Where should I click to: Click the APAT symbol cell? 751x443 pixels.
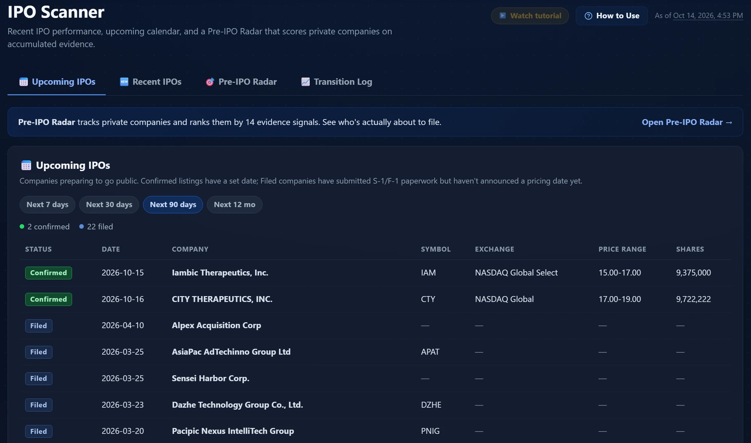tap(430, 352)
